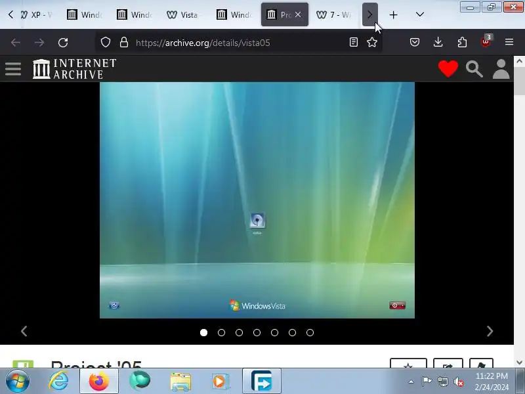View site security lock information
The image size is (525, 394).
coord(124,42)
